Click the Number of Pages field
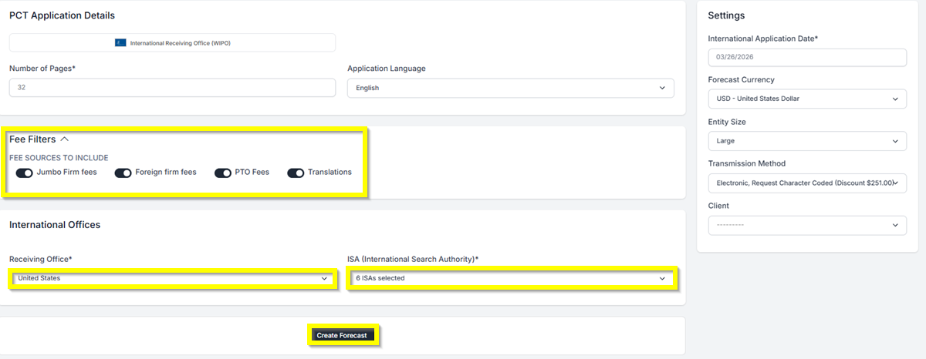926x359 pixels. click(x=172, y=88)
